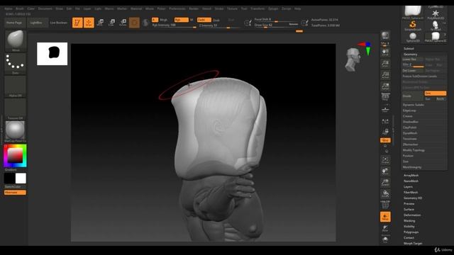Click the AAHalf icon
Viewport: 454px width, 255px height.
click(x=385, y=86)
